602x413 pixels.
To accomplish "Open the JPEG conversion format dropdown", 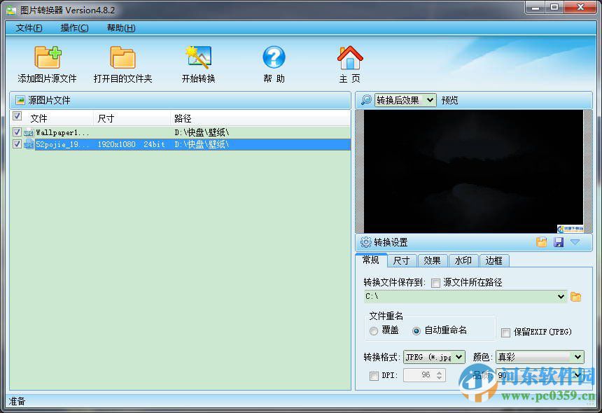I will (x=434, y=357).
